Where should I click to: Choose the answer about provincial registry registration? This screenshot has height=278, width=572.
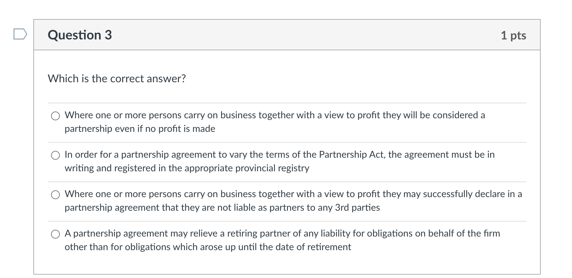click(x=55, y=156)
